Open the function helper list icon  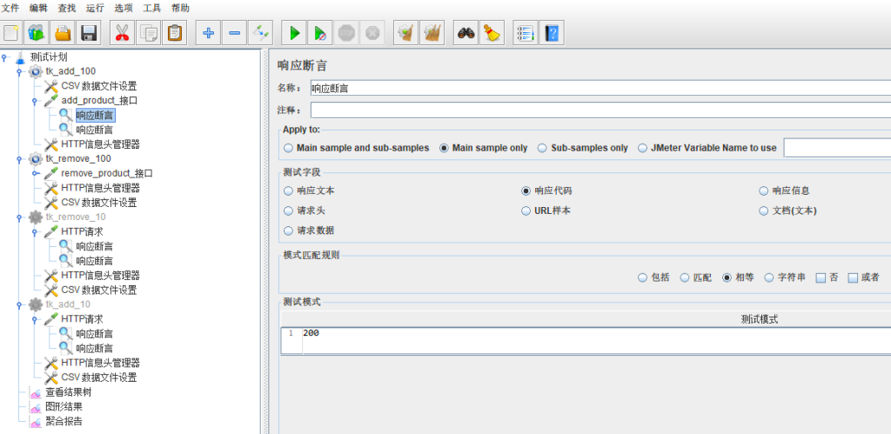tap(526, 33)
